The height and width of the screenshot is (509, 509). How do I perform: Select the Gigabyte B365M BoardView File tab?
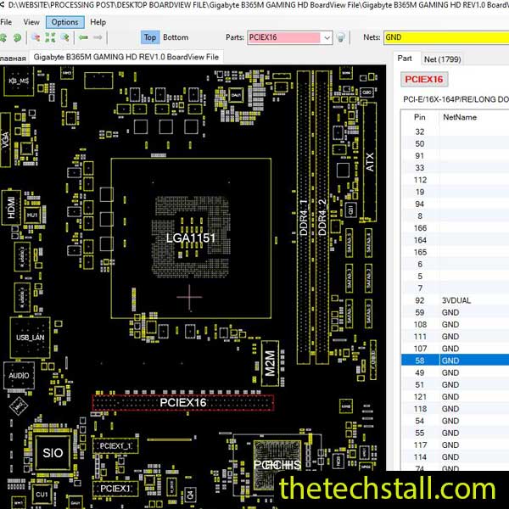pos(126,57)
